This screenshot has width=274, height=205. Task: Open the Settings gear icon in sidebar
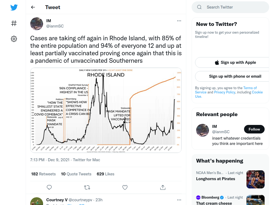pyautogui.click(x=14, y=39)
